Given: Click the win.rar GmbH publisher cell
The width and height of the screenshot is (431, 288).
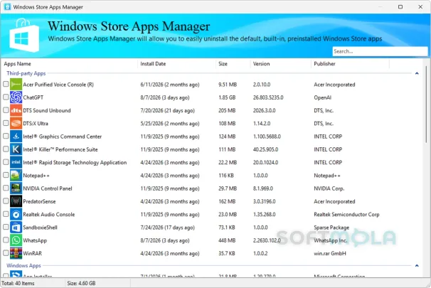Looking at the screenshot, I should [x=330, y=253].
